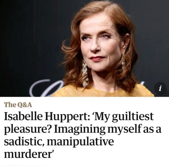Click the word "guiltiest" in the headline
The width and height of the screenshot is (169, 166).
click(133, 117)
